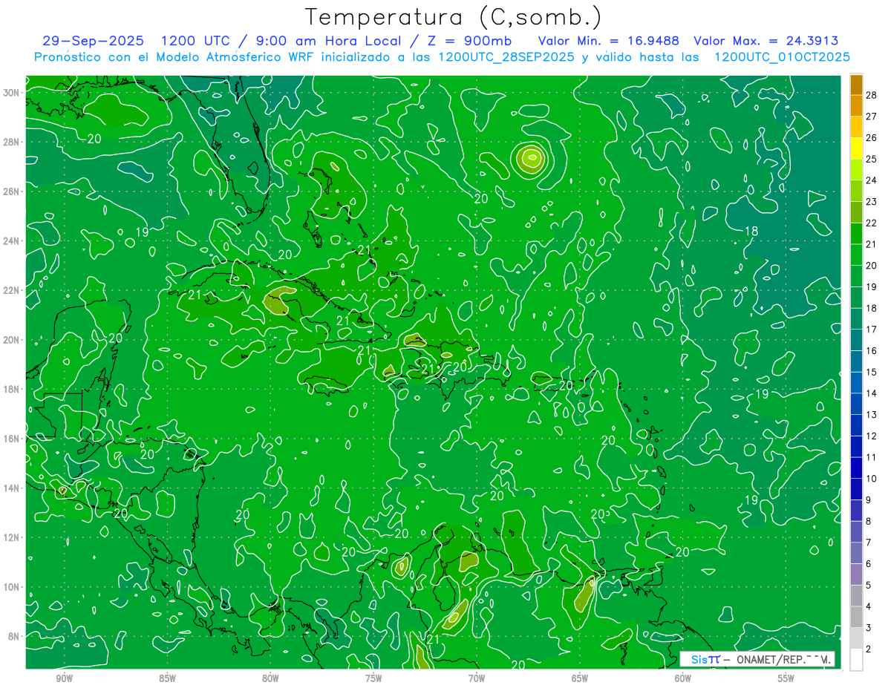Click 'Valor Min. = 16.9488' value
Viewport: 891px width, 688px height.
pos(610,41)
